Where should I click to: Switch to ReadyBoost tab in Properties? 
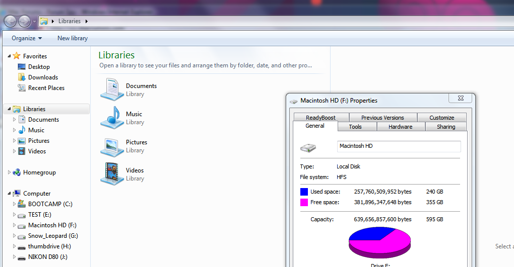tap(320, 118)
